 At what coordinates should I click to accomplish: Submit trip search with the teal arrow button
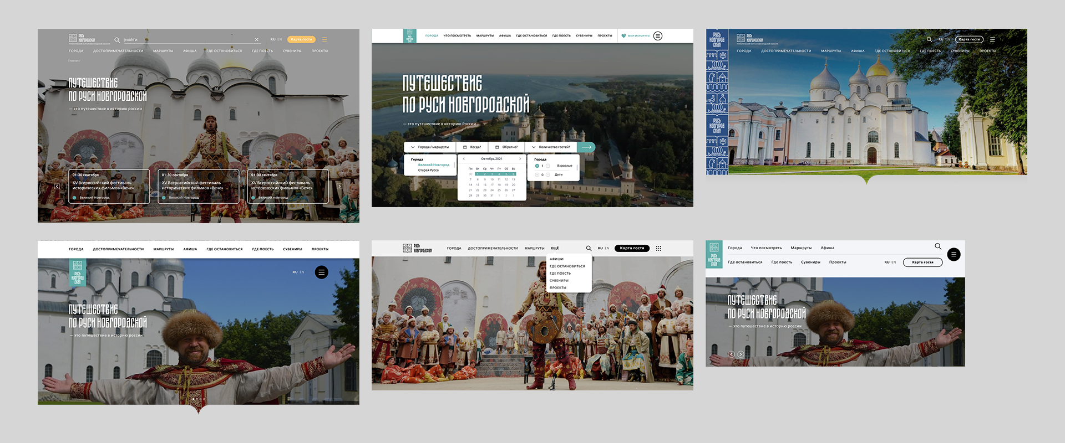tap(586, 147)
